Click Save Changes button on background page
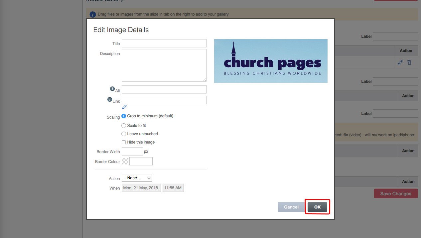Image resolution: width=421 pixels, height=238 pixels. point(396,194)
